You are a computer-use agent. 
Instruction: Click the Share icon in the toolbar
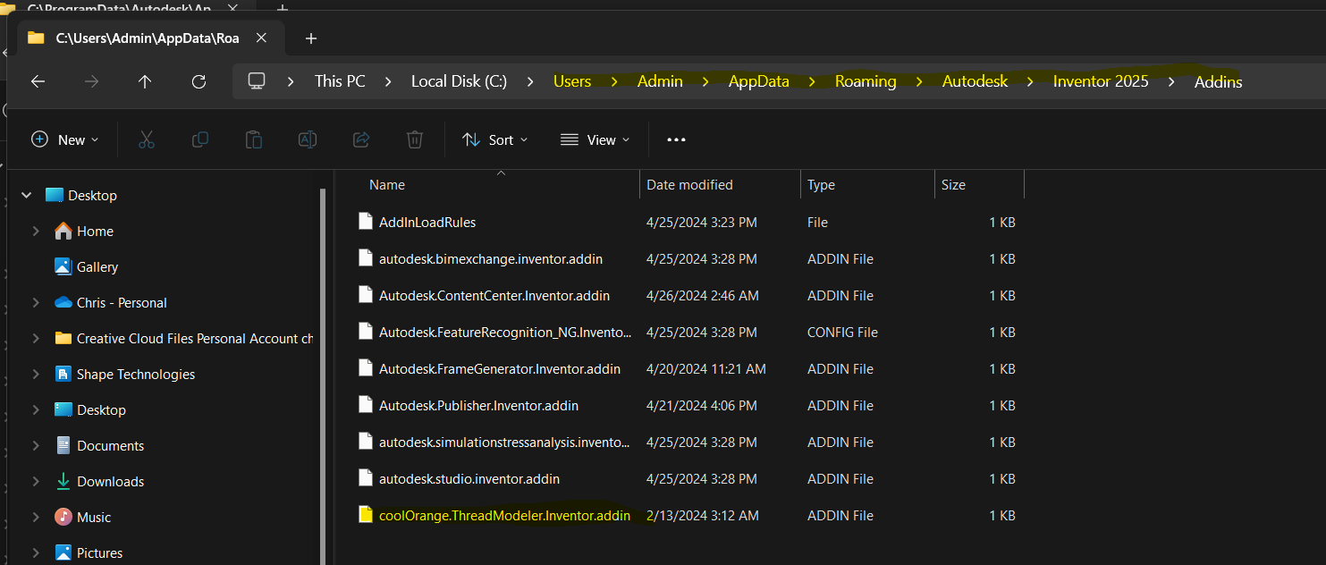pos(360,139)
